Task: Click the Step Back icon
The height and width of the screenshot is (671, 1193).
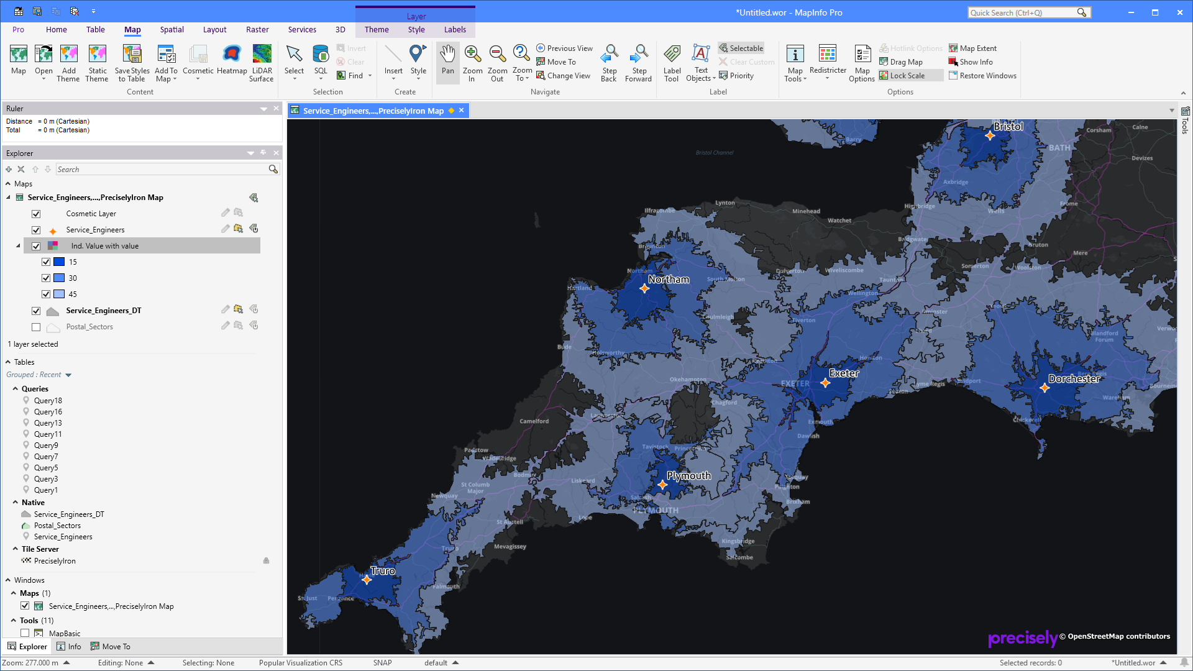Action: (610, 55)
